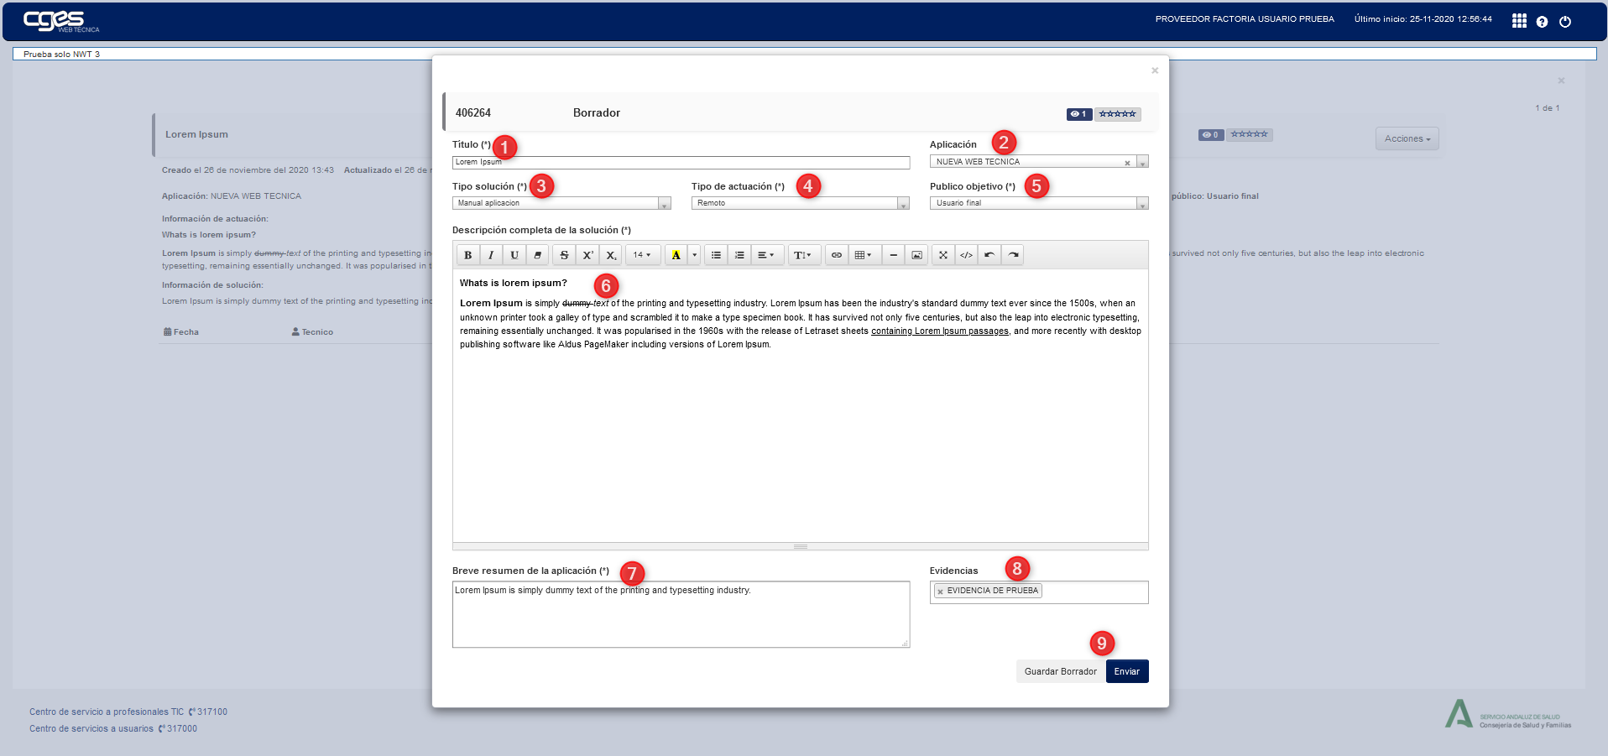Click the Guardar Borrador button
The image size is (1608, 756).
[1060, 671]
